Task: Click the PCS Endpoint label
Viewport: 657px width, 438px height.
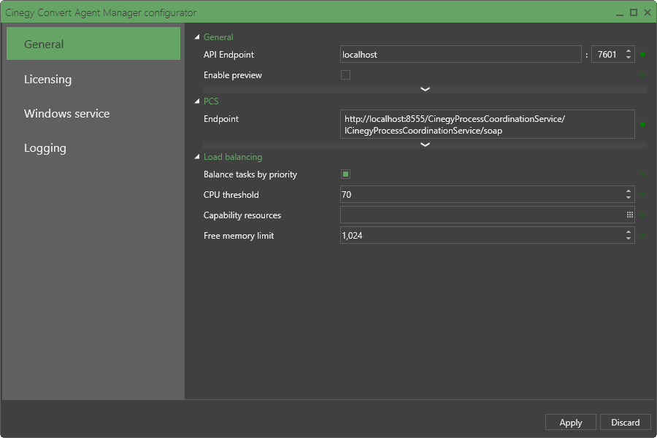Action: (x=221, y=119)
